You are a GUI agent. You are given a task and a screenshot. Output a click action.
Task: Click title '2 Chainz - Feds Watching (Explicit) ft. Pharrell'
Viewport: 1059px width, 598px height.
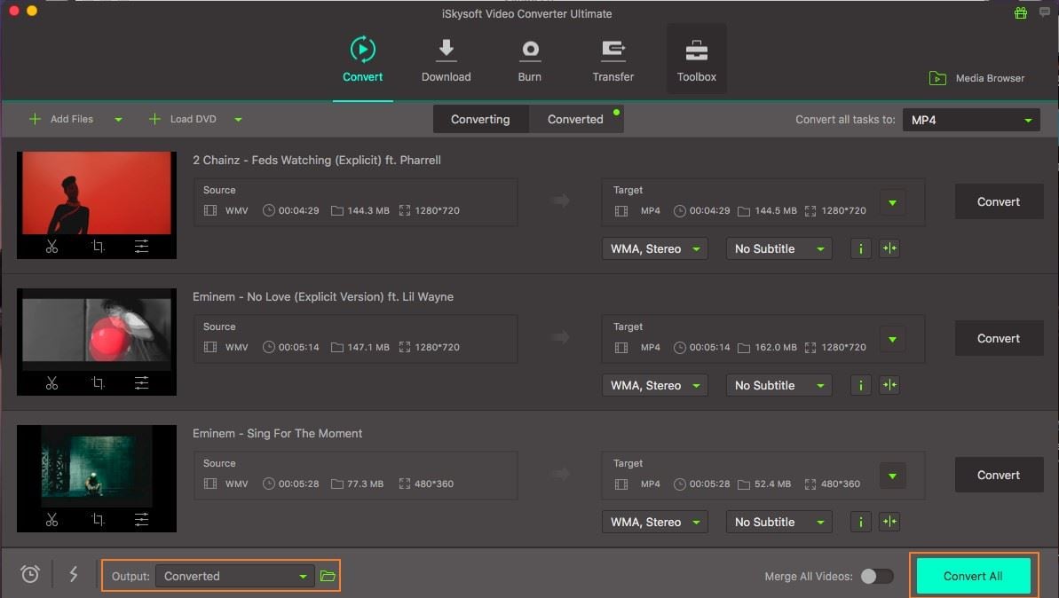[x=317, y=160]
